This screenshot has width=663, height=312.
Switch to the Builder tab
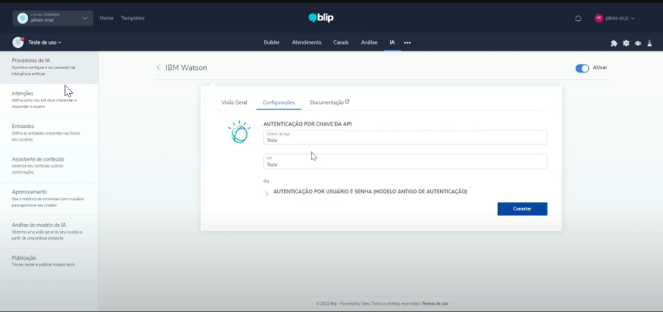click(x=272, y=43)
